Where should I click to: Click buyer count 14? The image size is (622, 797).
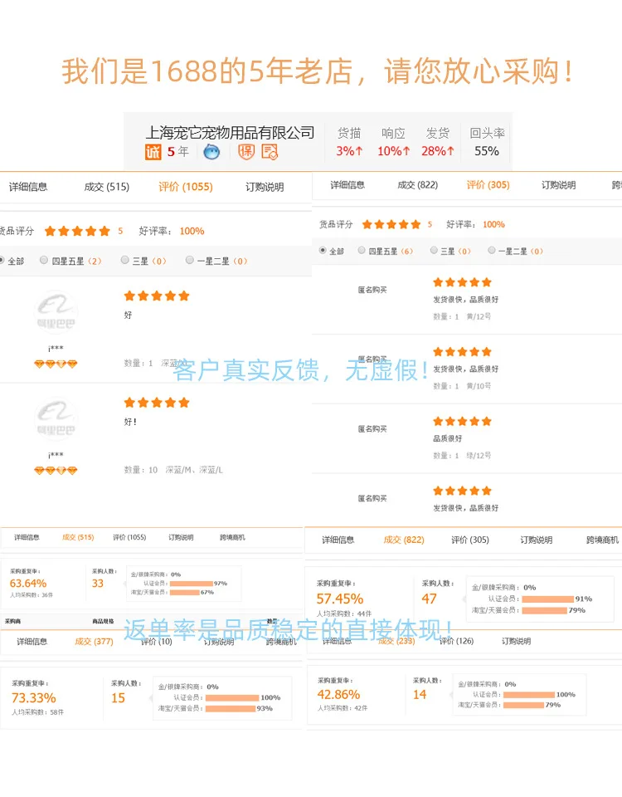point(420,694)
